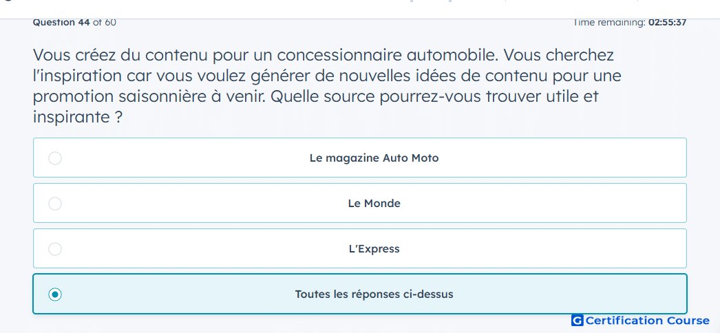Click the "L'Express" answer label

click(x=374, y=249)
